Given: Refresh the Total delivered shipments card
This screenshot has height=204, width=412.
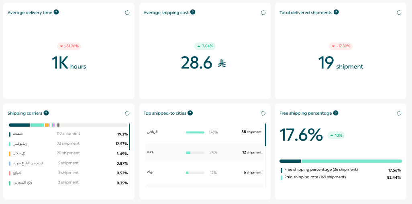Looking at the screenshot, I should (399, 13).
